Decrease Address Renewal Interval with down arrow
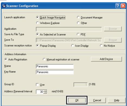 tap(45, 93)
